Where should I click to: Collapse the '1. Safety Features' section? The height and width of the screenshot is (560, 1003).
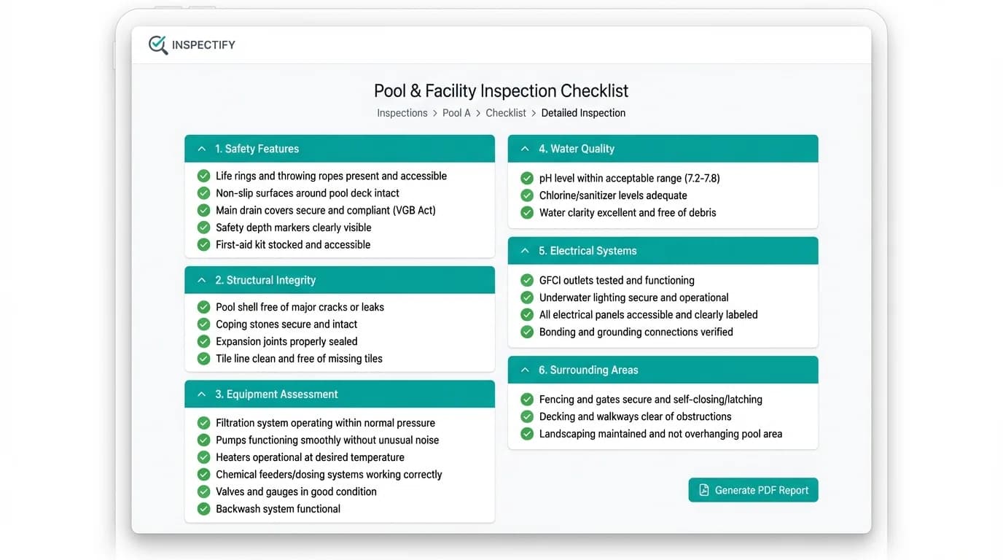(x=202, y=148)
